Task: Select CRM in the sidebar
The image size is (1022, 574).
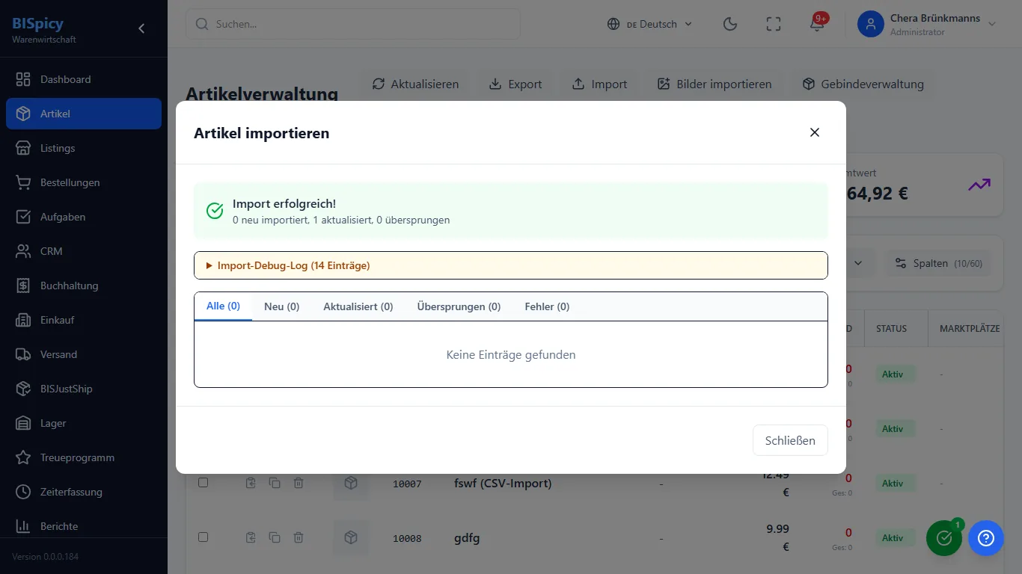Action: pos(84,251)
